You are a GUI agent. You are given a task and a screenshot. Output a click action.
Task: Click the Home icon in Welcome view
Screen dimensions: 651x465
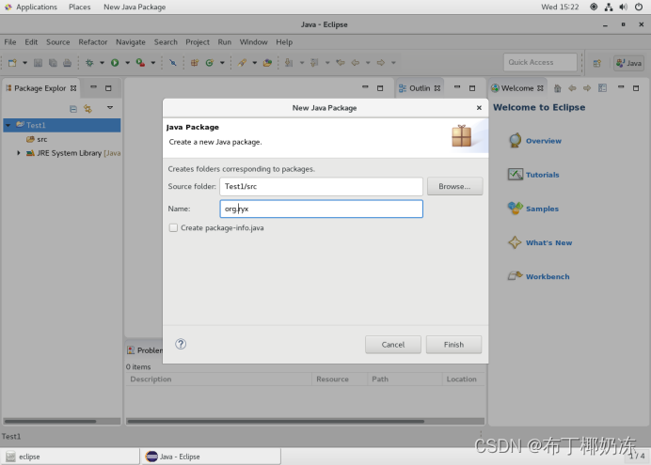pyautogui.click(x=558, y=88)
